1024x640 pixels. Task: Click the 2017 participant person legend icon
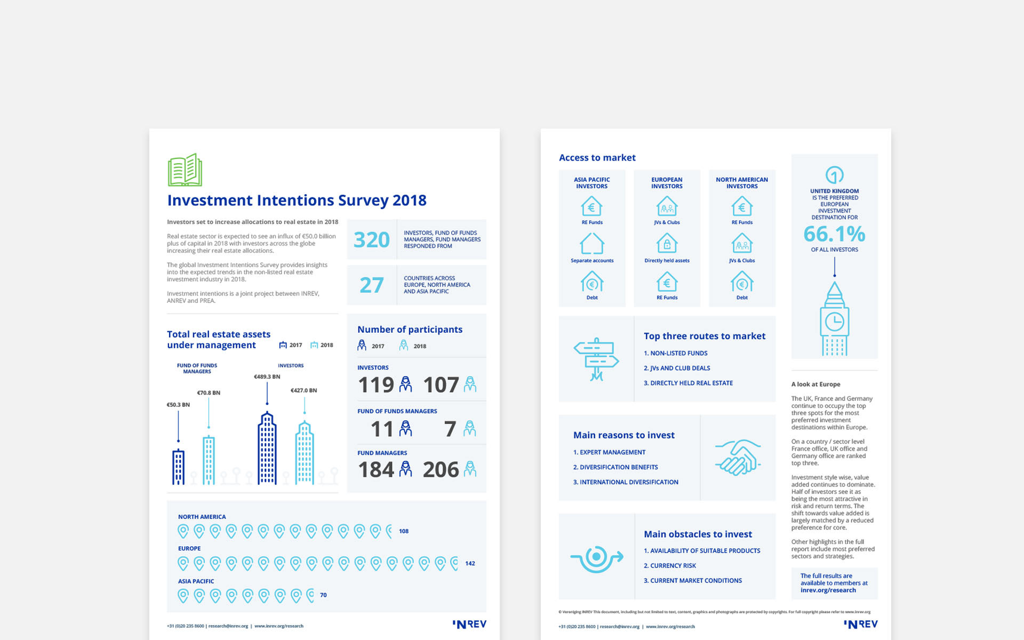362,346
